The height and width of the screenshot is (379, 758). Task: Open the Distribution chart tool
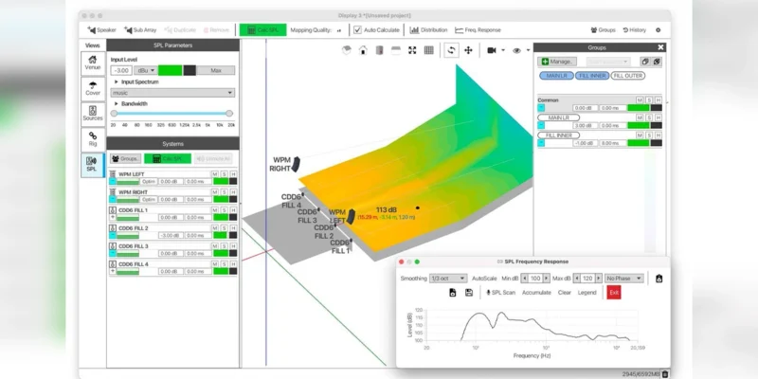click(x=429, y=30)
